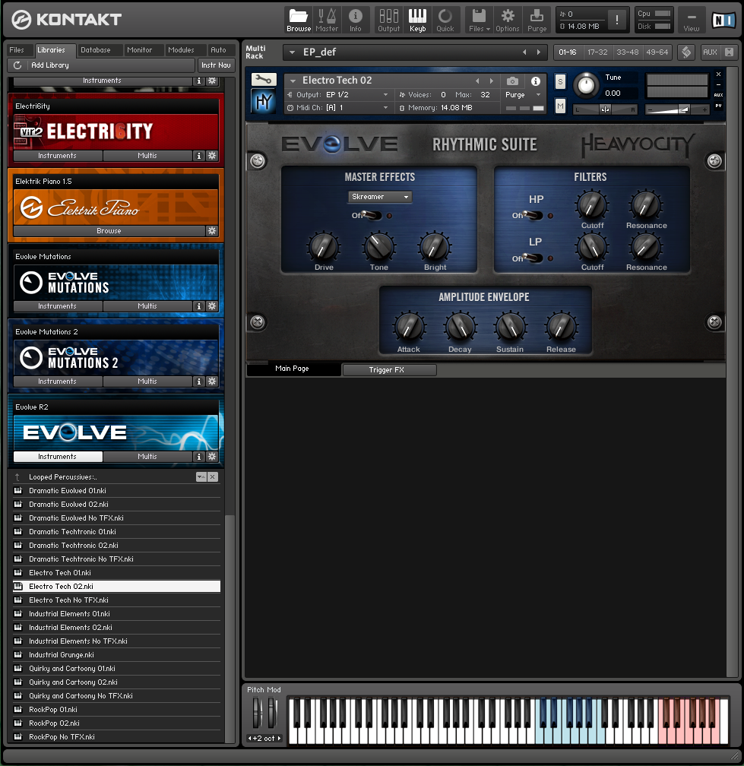Open Electri6ity Instruments button
The image size is (744, 766).
tap(58, 155)
